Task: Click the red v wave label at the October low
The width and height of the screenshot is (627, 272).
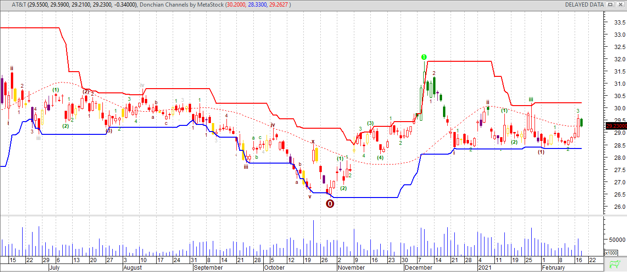Action: coord(310,197)
